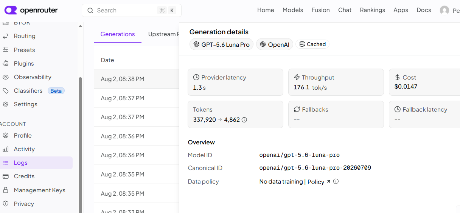Screen dimensions: 460x213
Task: Click the Fallbacks refresh icon
Action: click(297, 109)
